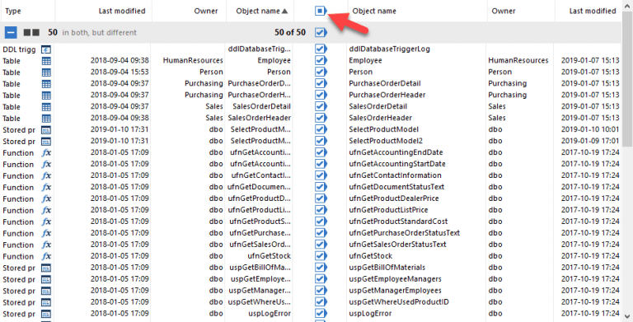Uncheck the uspLogError checkbox
Screen dimensions: 633x322
coord(321,314)
